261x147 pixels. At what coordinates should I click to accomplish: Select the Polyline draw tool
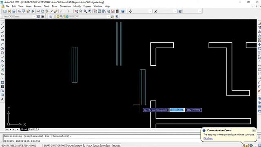(x=2, y=32)
